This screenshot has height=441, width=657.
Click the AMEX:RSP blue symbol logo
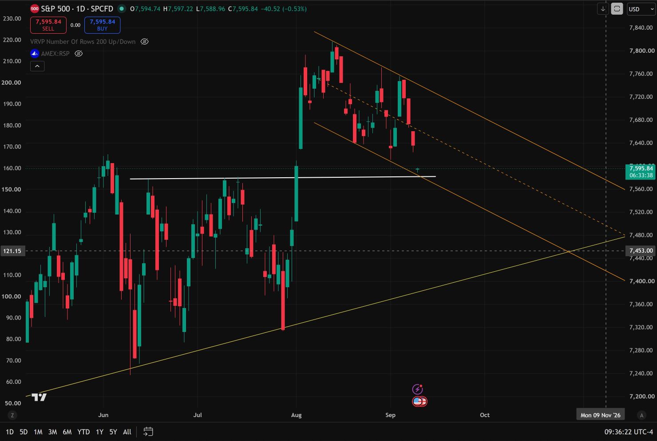(x=35, y=54)
